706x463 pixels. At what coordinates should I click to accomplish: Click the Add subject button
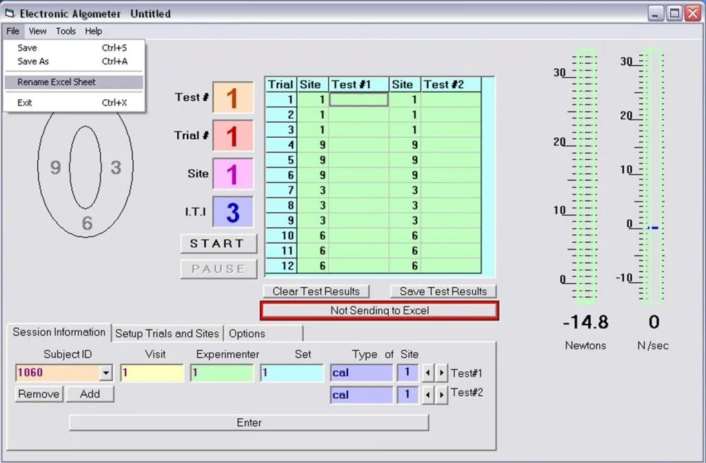coord(90,393)
